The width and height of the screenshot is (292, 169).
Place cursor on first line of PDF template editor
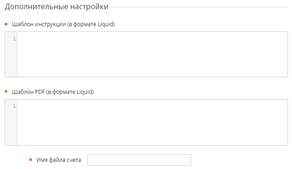152,106
